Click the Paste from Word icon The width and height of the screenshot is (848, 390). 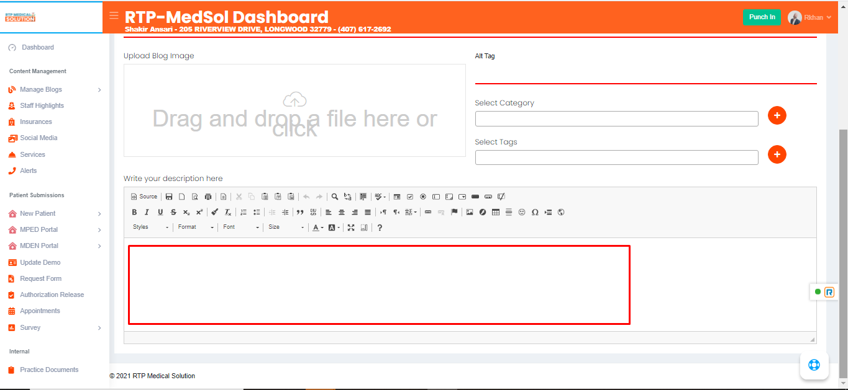(x=291, y=197)
